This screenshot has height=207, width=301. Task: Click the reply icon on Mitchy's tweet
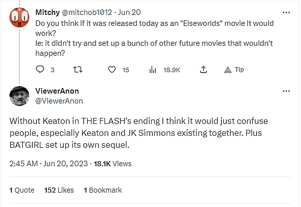point(40,70)
